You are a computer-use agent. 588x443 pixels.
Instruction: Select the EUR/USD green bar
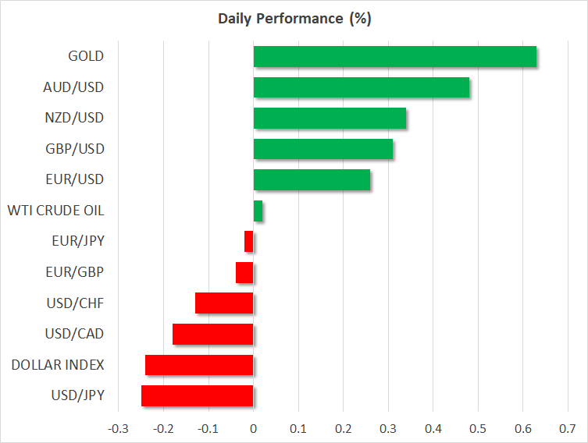tap(312, 180)
